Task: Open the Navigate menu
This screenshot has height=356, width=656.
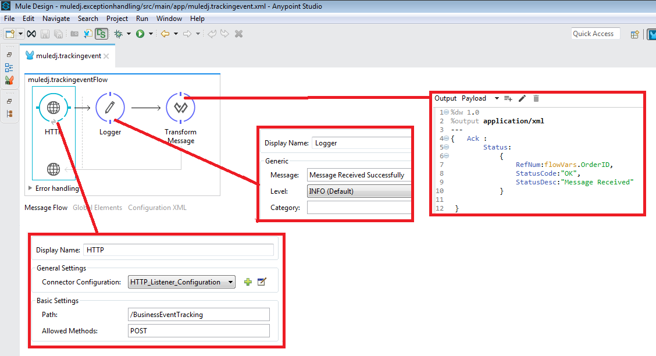Action: tap(56, 18)
